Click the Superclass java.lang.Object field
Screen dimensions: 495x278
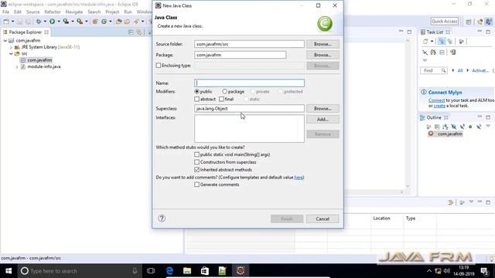249,108
